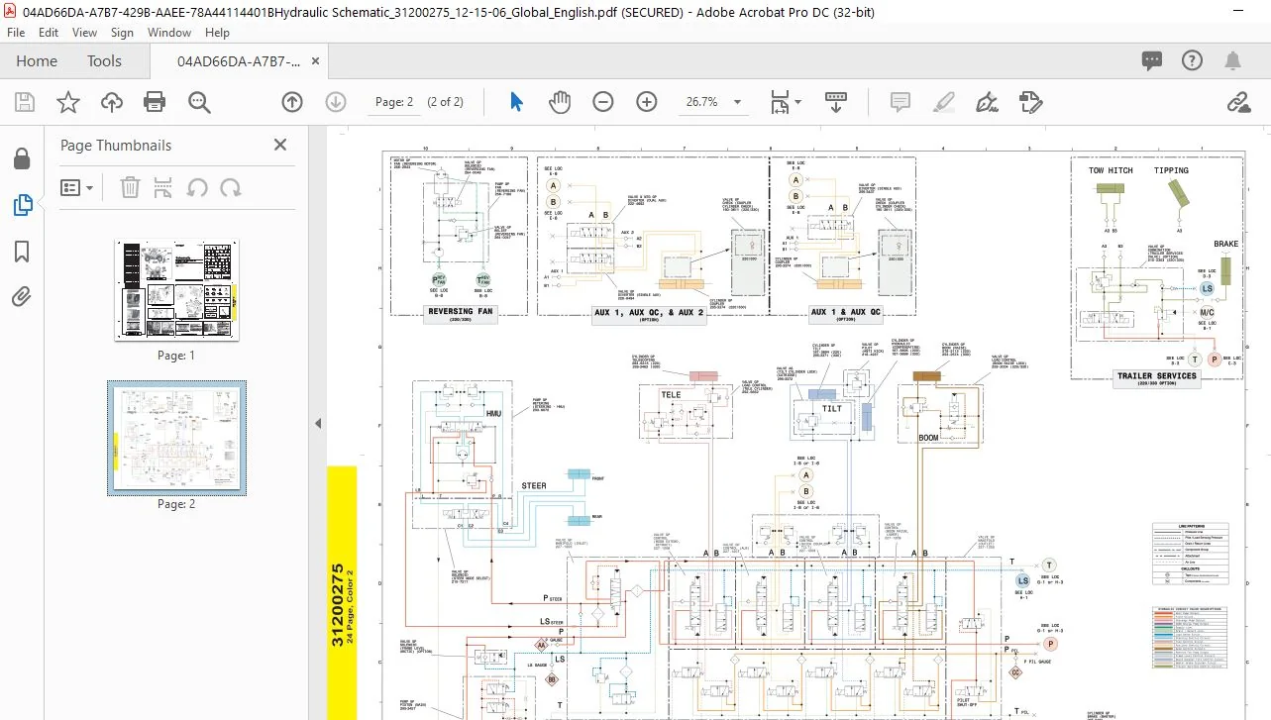Open the Bookmarks sidebar panel
Image resolution: width=1271 pixels, height=720 pixels.
(21, 251)
